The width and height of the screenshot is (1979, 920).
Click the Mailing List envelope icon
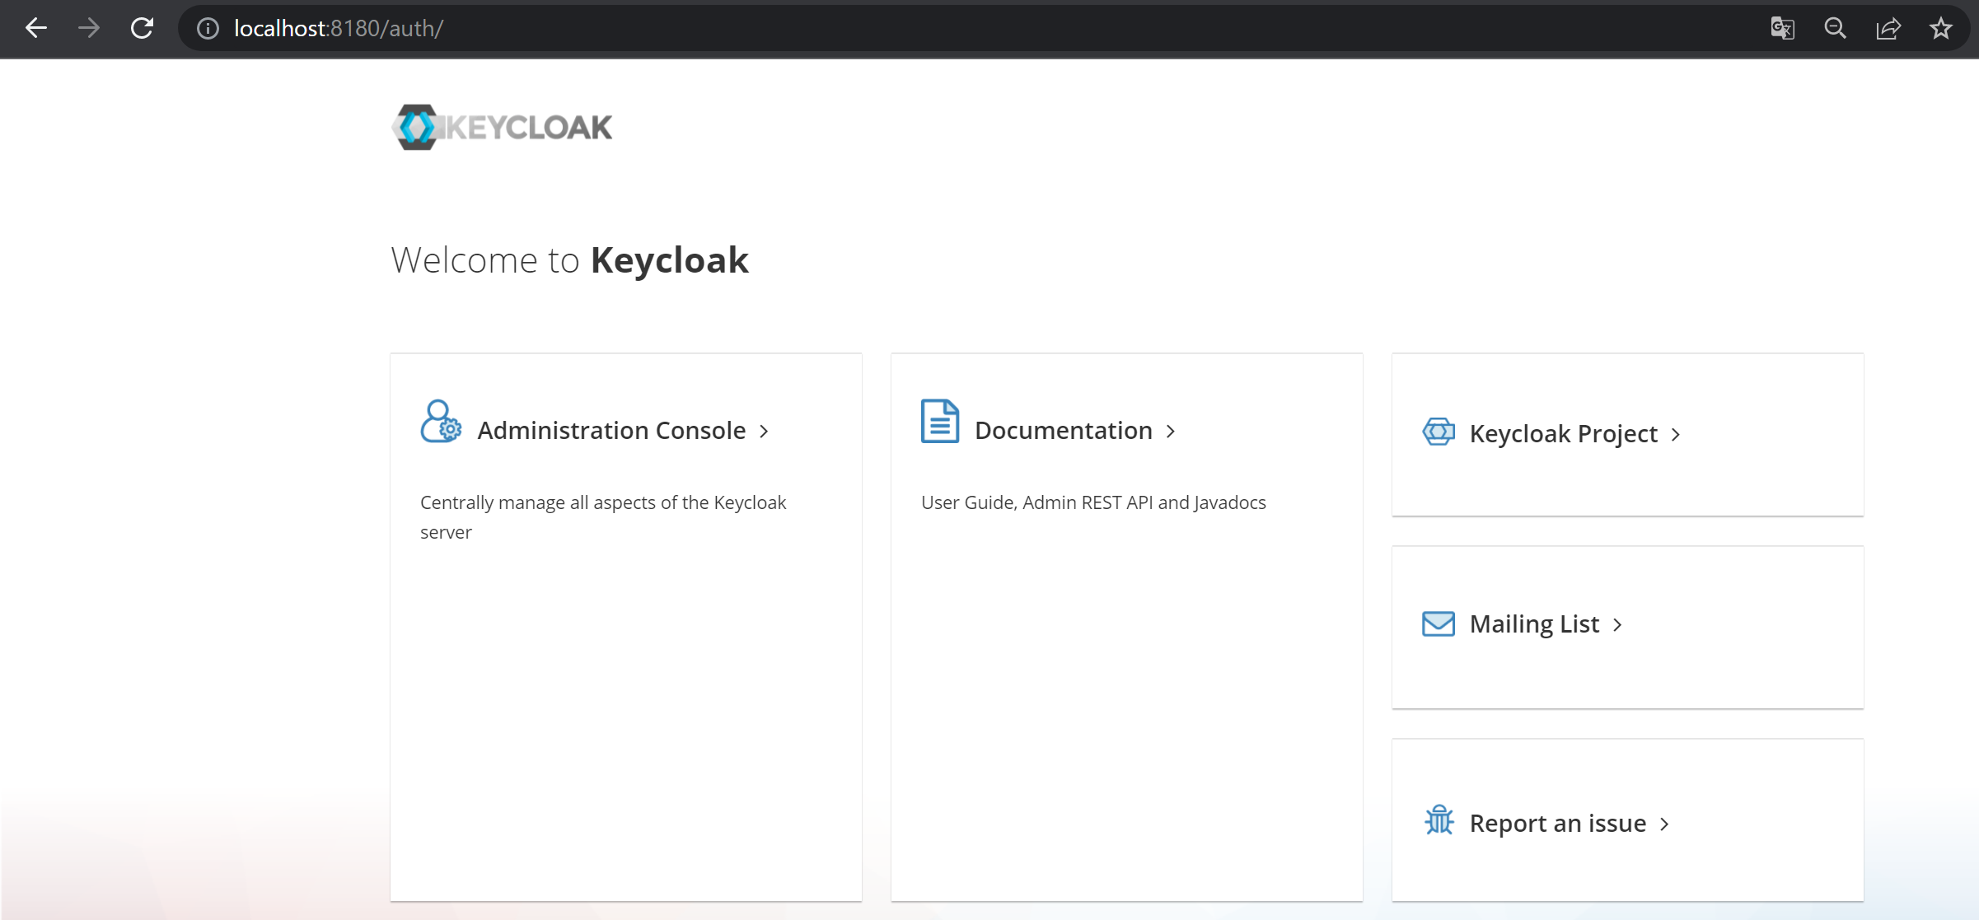tap(1439, 623)
